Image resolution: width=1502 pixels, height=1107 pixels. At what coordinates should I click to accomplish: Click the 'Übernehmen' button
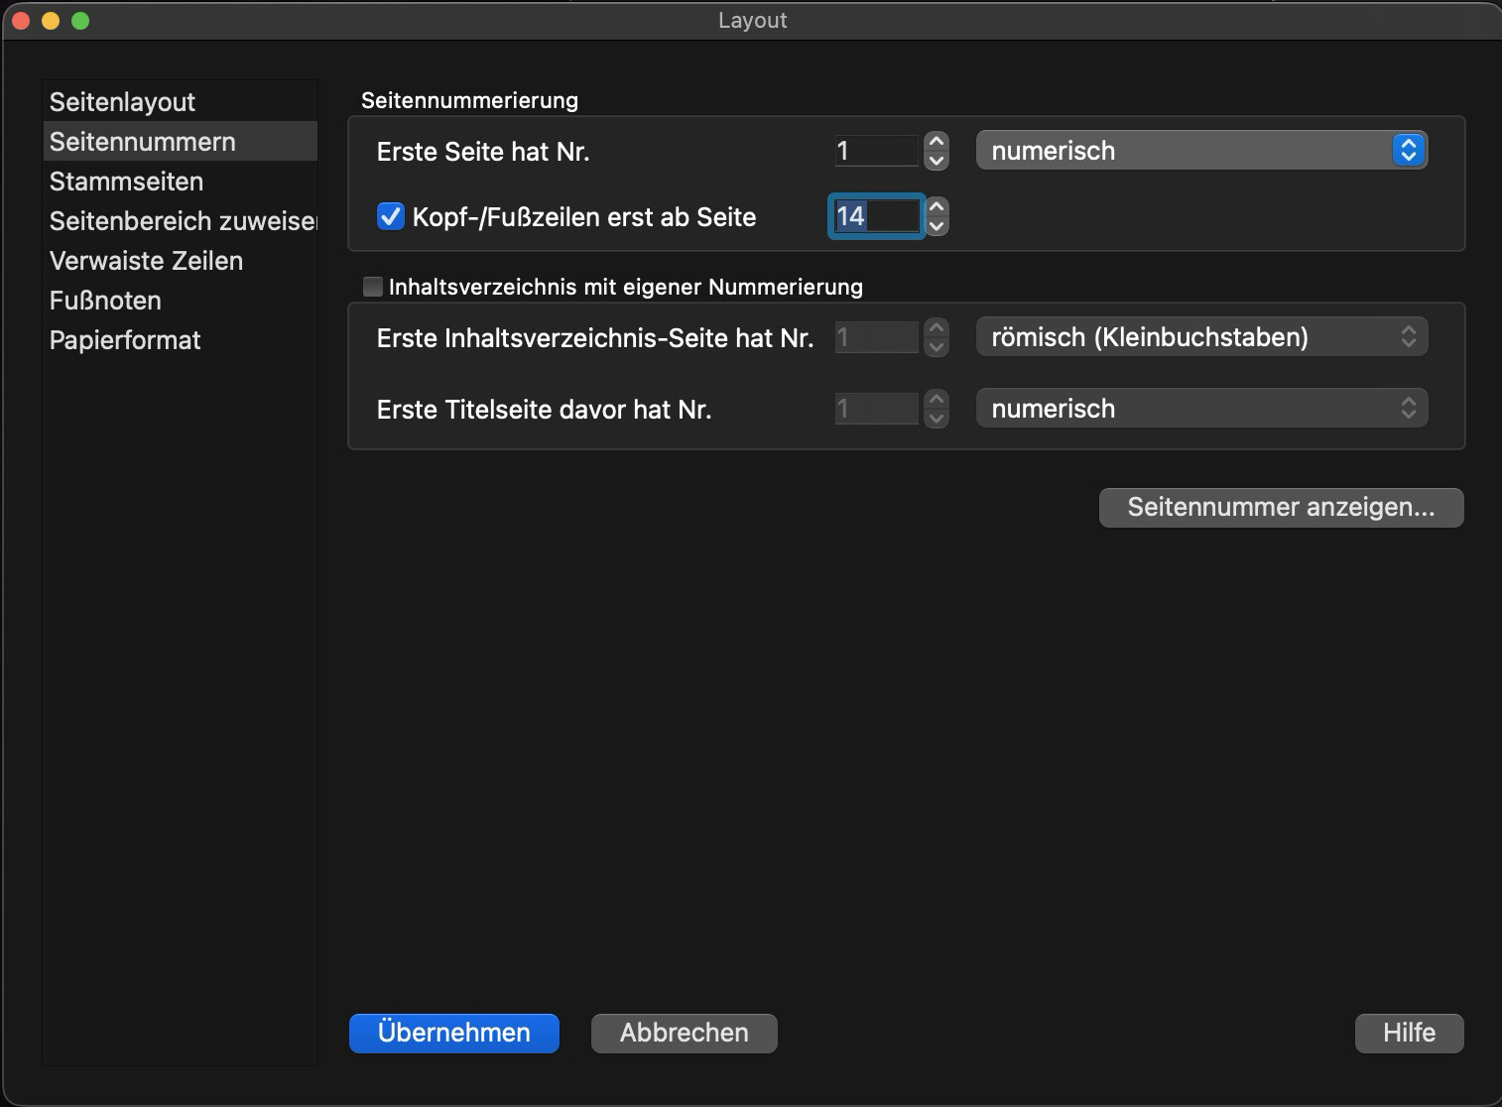point(453,1033)
